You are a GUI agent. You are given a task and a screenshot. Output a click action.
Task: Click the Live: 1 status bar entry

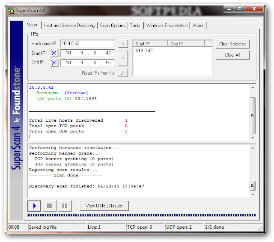click(94, 227)
